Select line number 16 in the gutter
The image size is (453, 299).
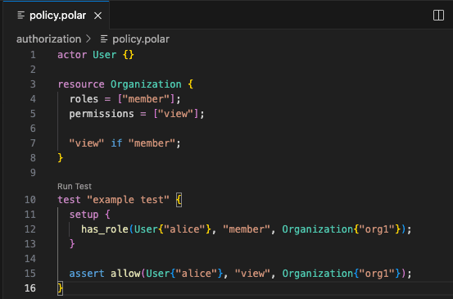click(30, 288)
